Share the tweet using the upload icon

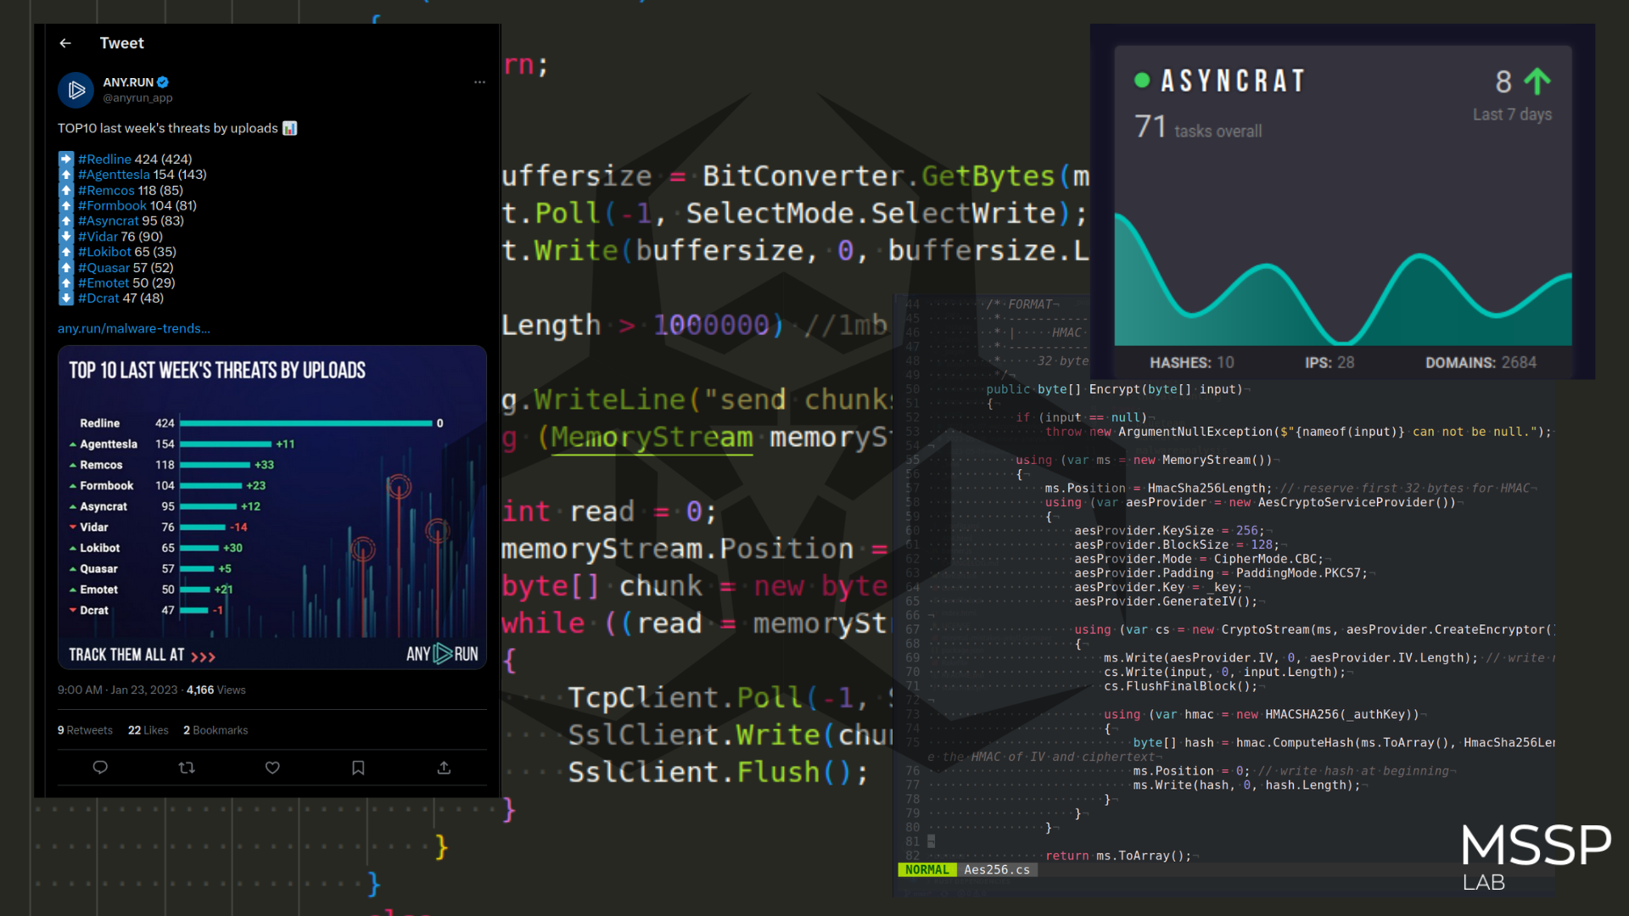pos(443,768)
